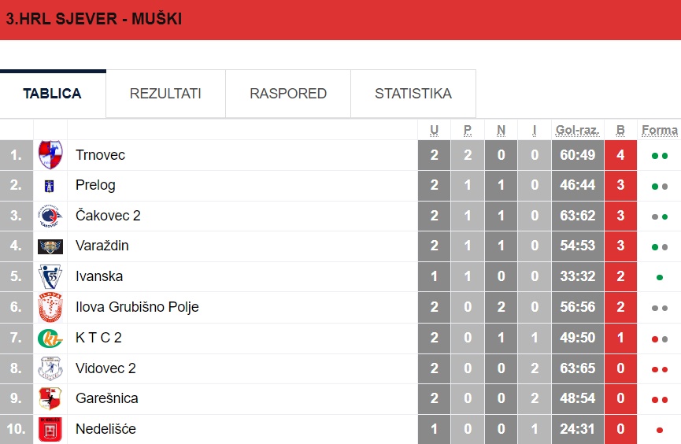Screen dimensions: 681x444
Task: Click the Ivanska club crest
Action: point(50,277)
